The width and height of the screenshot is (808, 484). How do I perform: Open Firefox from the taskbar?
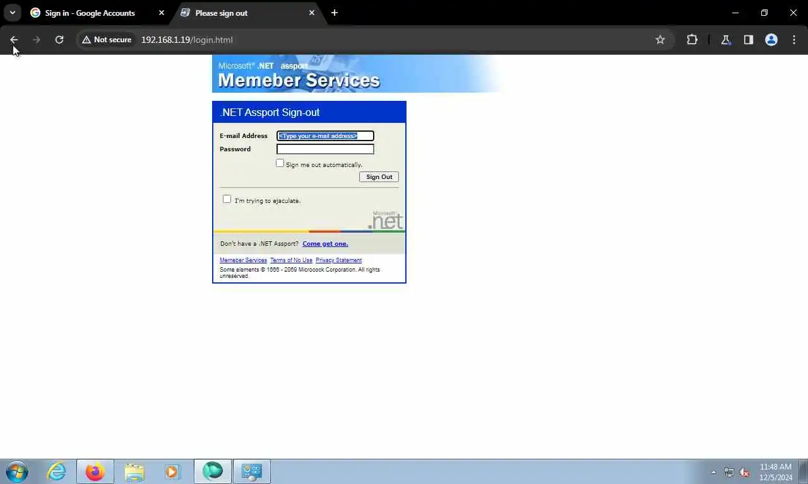tap(95, 471)
